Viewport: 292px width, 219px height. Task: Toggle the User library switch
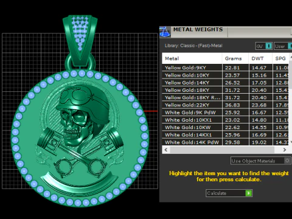[283, 46]
